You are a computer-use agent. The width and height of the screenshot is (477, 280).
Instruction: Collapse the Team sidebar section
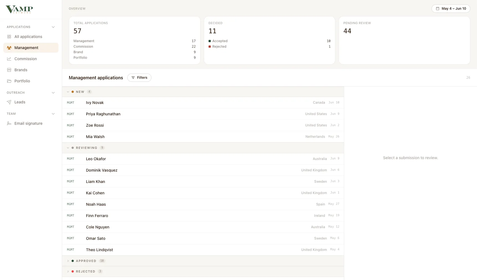point(53,114)
